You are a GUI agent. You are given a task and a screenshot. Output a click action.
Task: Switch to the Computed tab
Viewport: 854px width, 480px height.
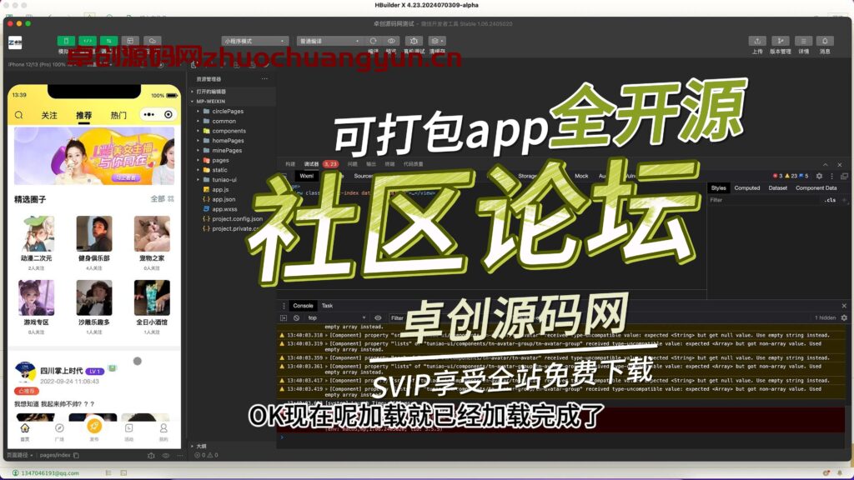[x=746, y=187]
